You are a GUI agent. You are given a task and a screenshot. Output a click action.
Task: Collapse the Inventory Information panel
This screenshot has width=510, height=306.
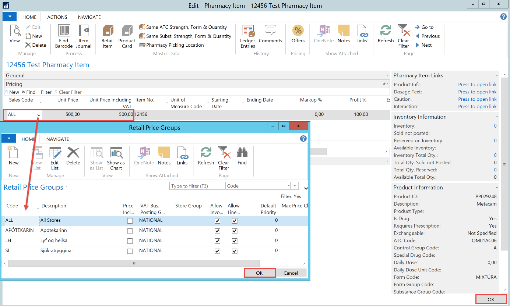coord(496,117)
